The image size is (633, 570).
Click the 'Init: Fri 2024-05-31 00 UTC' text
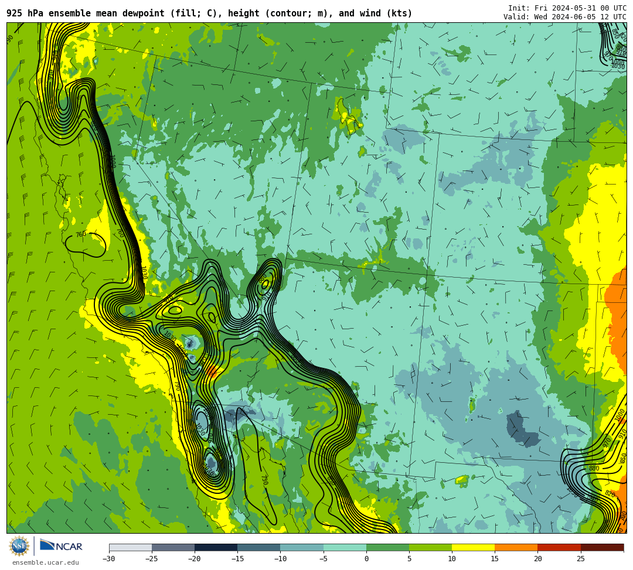567,8
